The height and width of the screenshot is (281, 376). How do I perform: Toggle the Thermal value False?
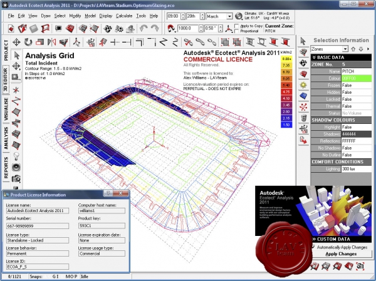point(356,106)
